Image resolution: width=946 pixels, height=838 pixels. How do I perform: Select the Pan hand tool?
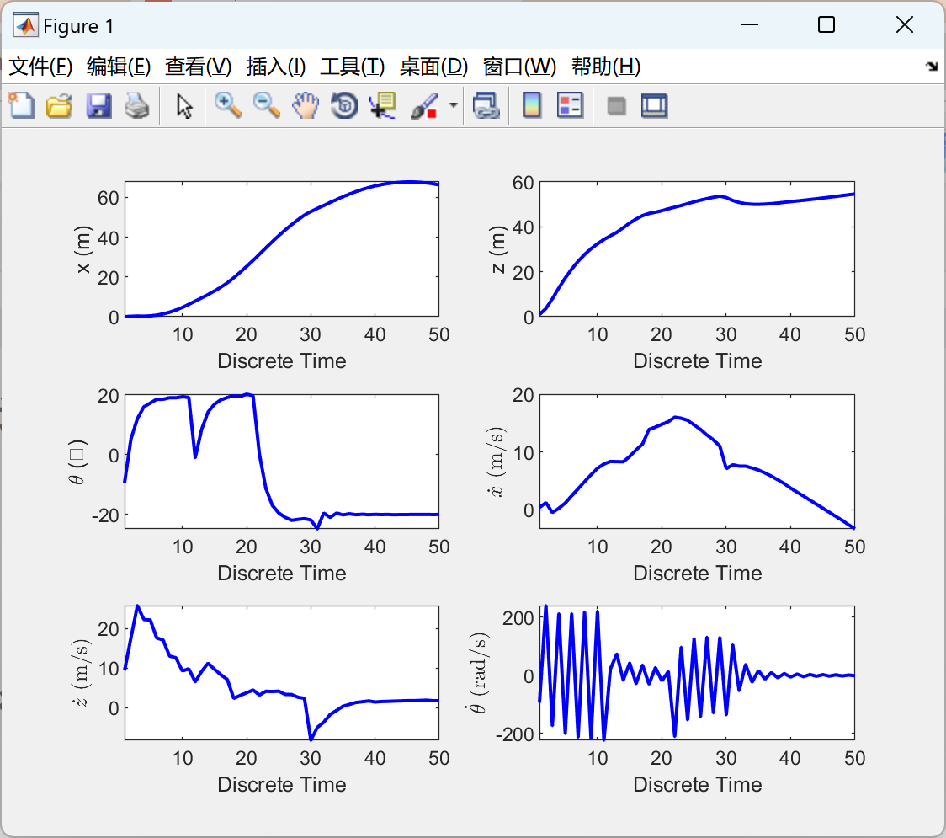pyautogui.click(x=306, y=105)
